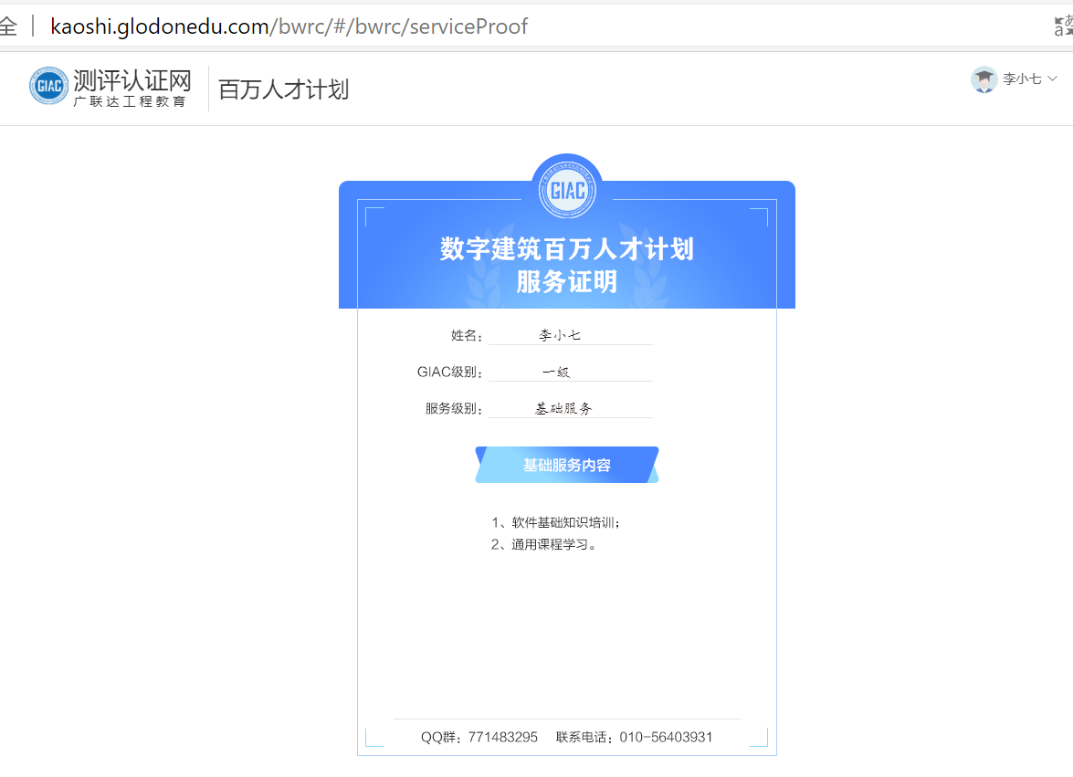Screen dimensions: 1073x777
Task: Click the GIAC级别 label
Action: tap(449, 373)
